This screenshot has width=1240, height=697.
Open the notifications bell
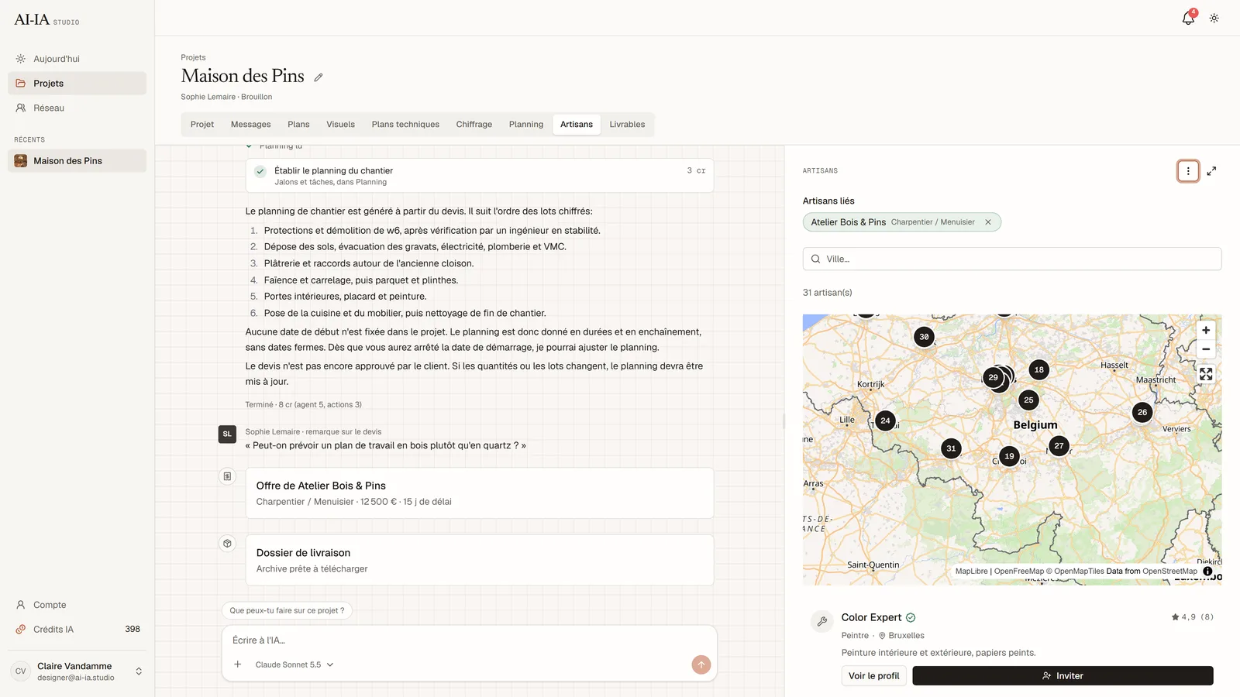[x=1188, y=18]
